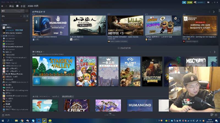
Task: Open the Windows Start menu
Action: tap(3, 121)
